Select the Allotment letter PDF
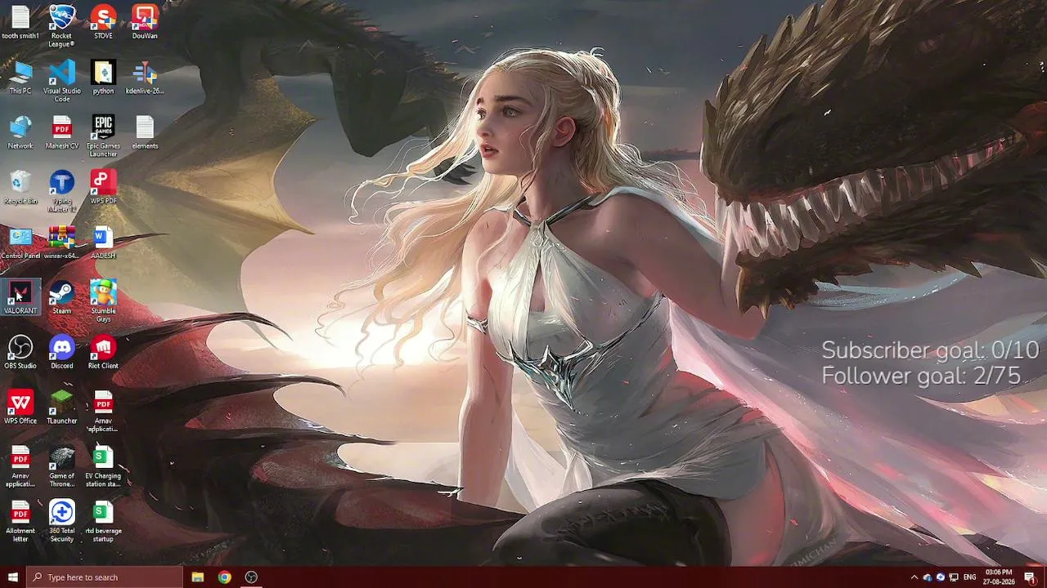 click(x=20, y=520)
